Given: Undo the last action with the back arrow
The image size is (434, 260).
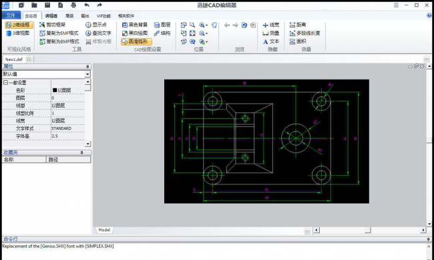Looking at the screenshot, I should click(x=87, y=5).
